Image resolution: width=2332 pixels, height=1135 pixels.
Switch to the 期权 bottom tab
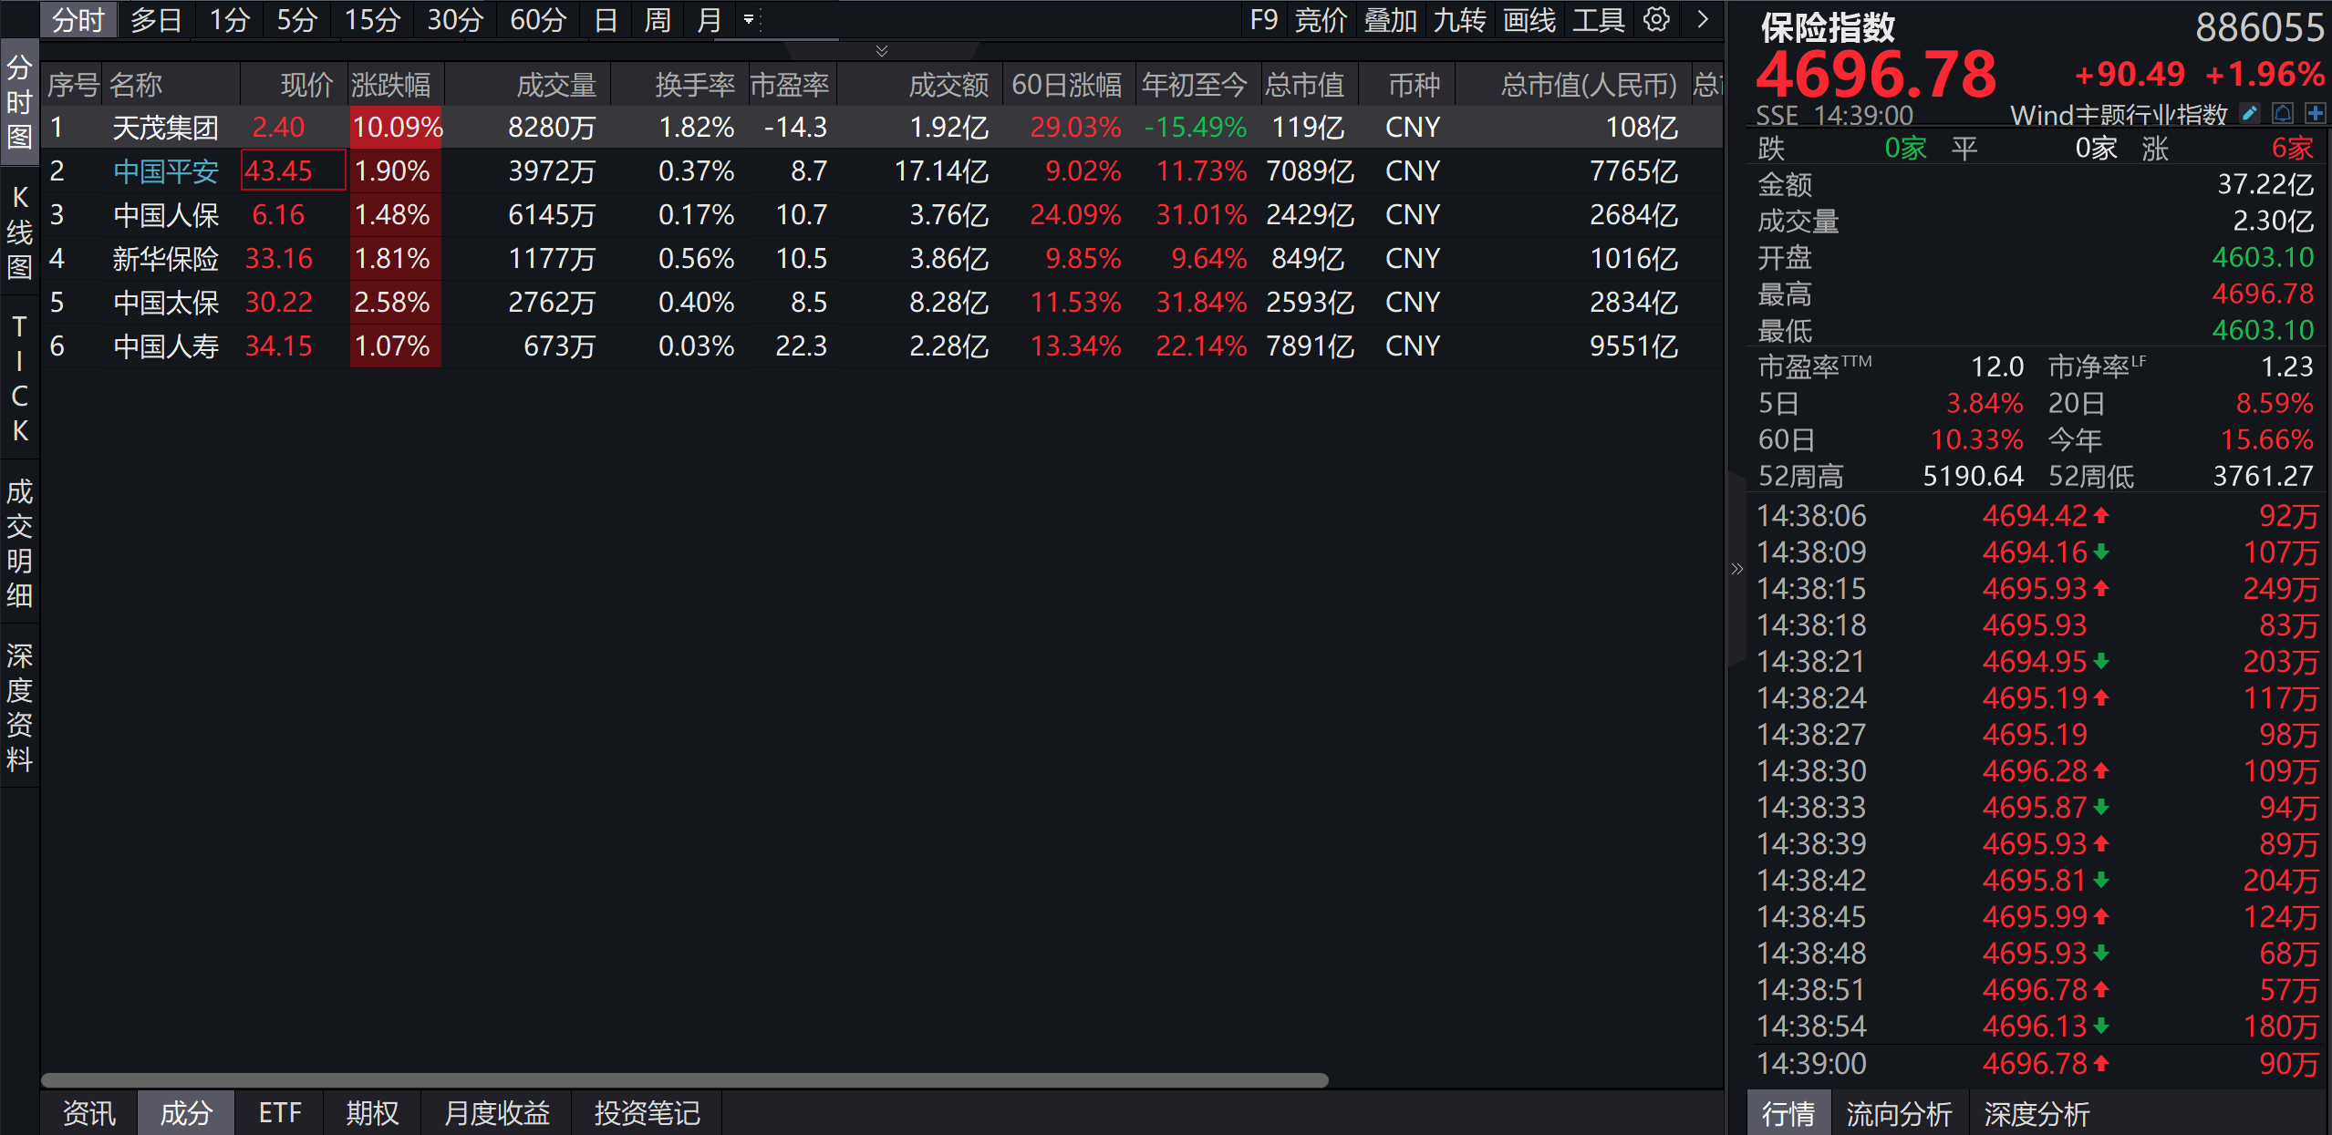point(373,1112)
